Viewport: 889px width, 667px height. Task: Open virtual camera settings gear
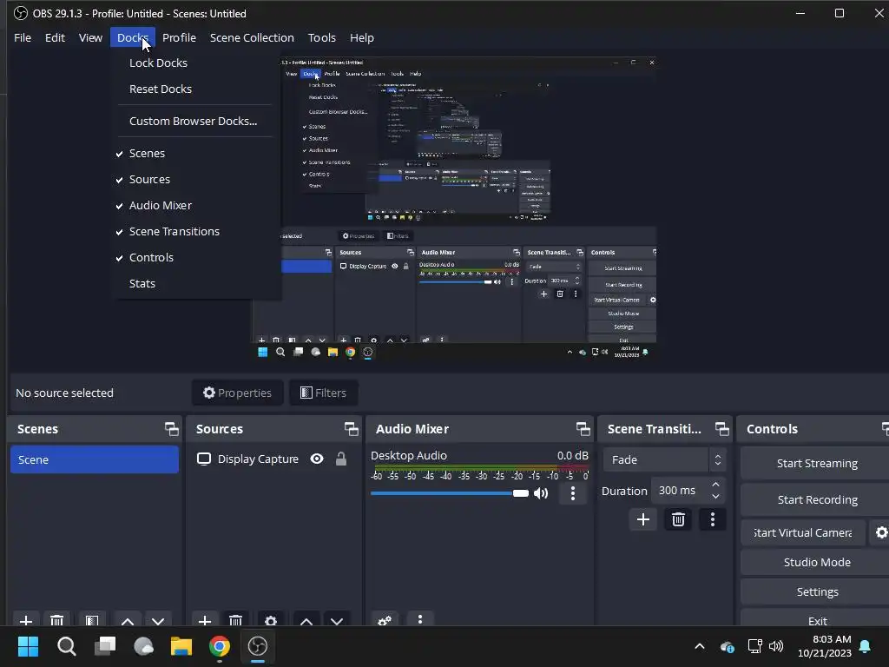pos(881,532)
